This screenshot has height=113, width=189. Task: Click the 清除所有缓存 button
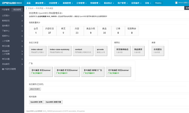click(x=35, y=89)
